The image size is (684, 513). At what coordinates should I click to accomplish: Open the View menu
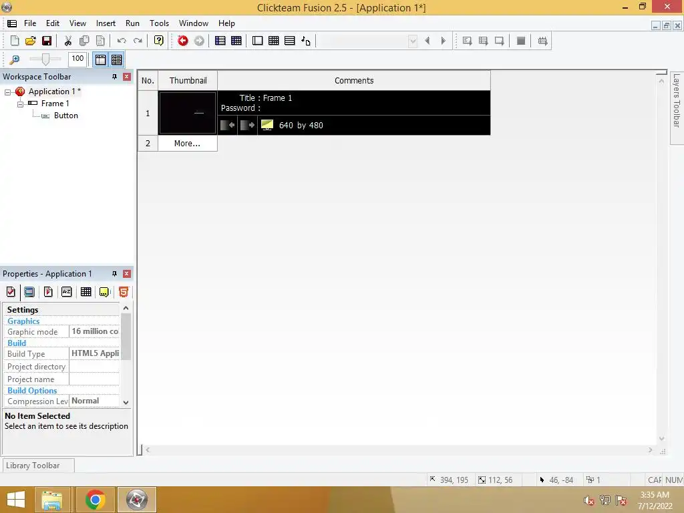point(77,23)
